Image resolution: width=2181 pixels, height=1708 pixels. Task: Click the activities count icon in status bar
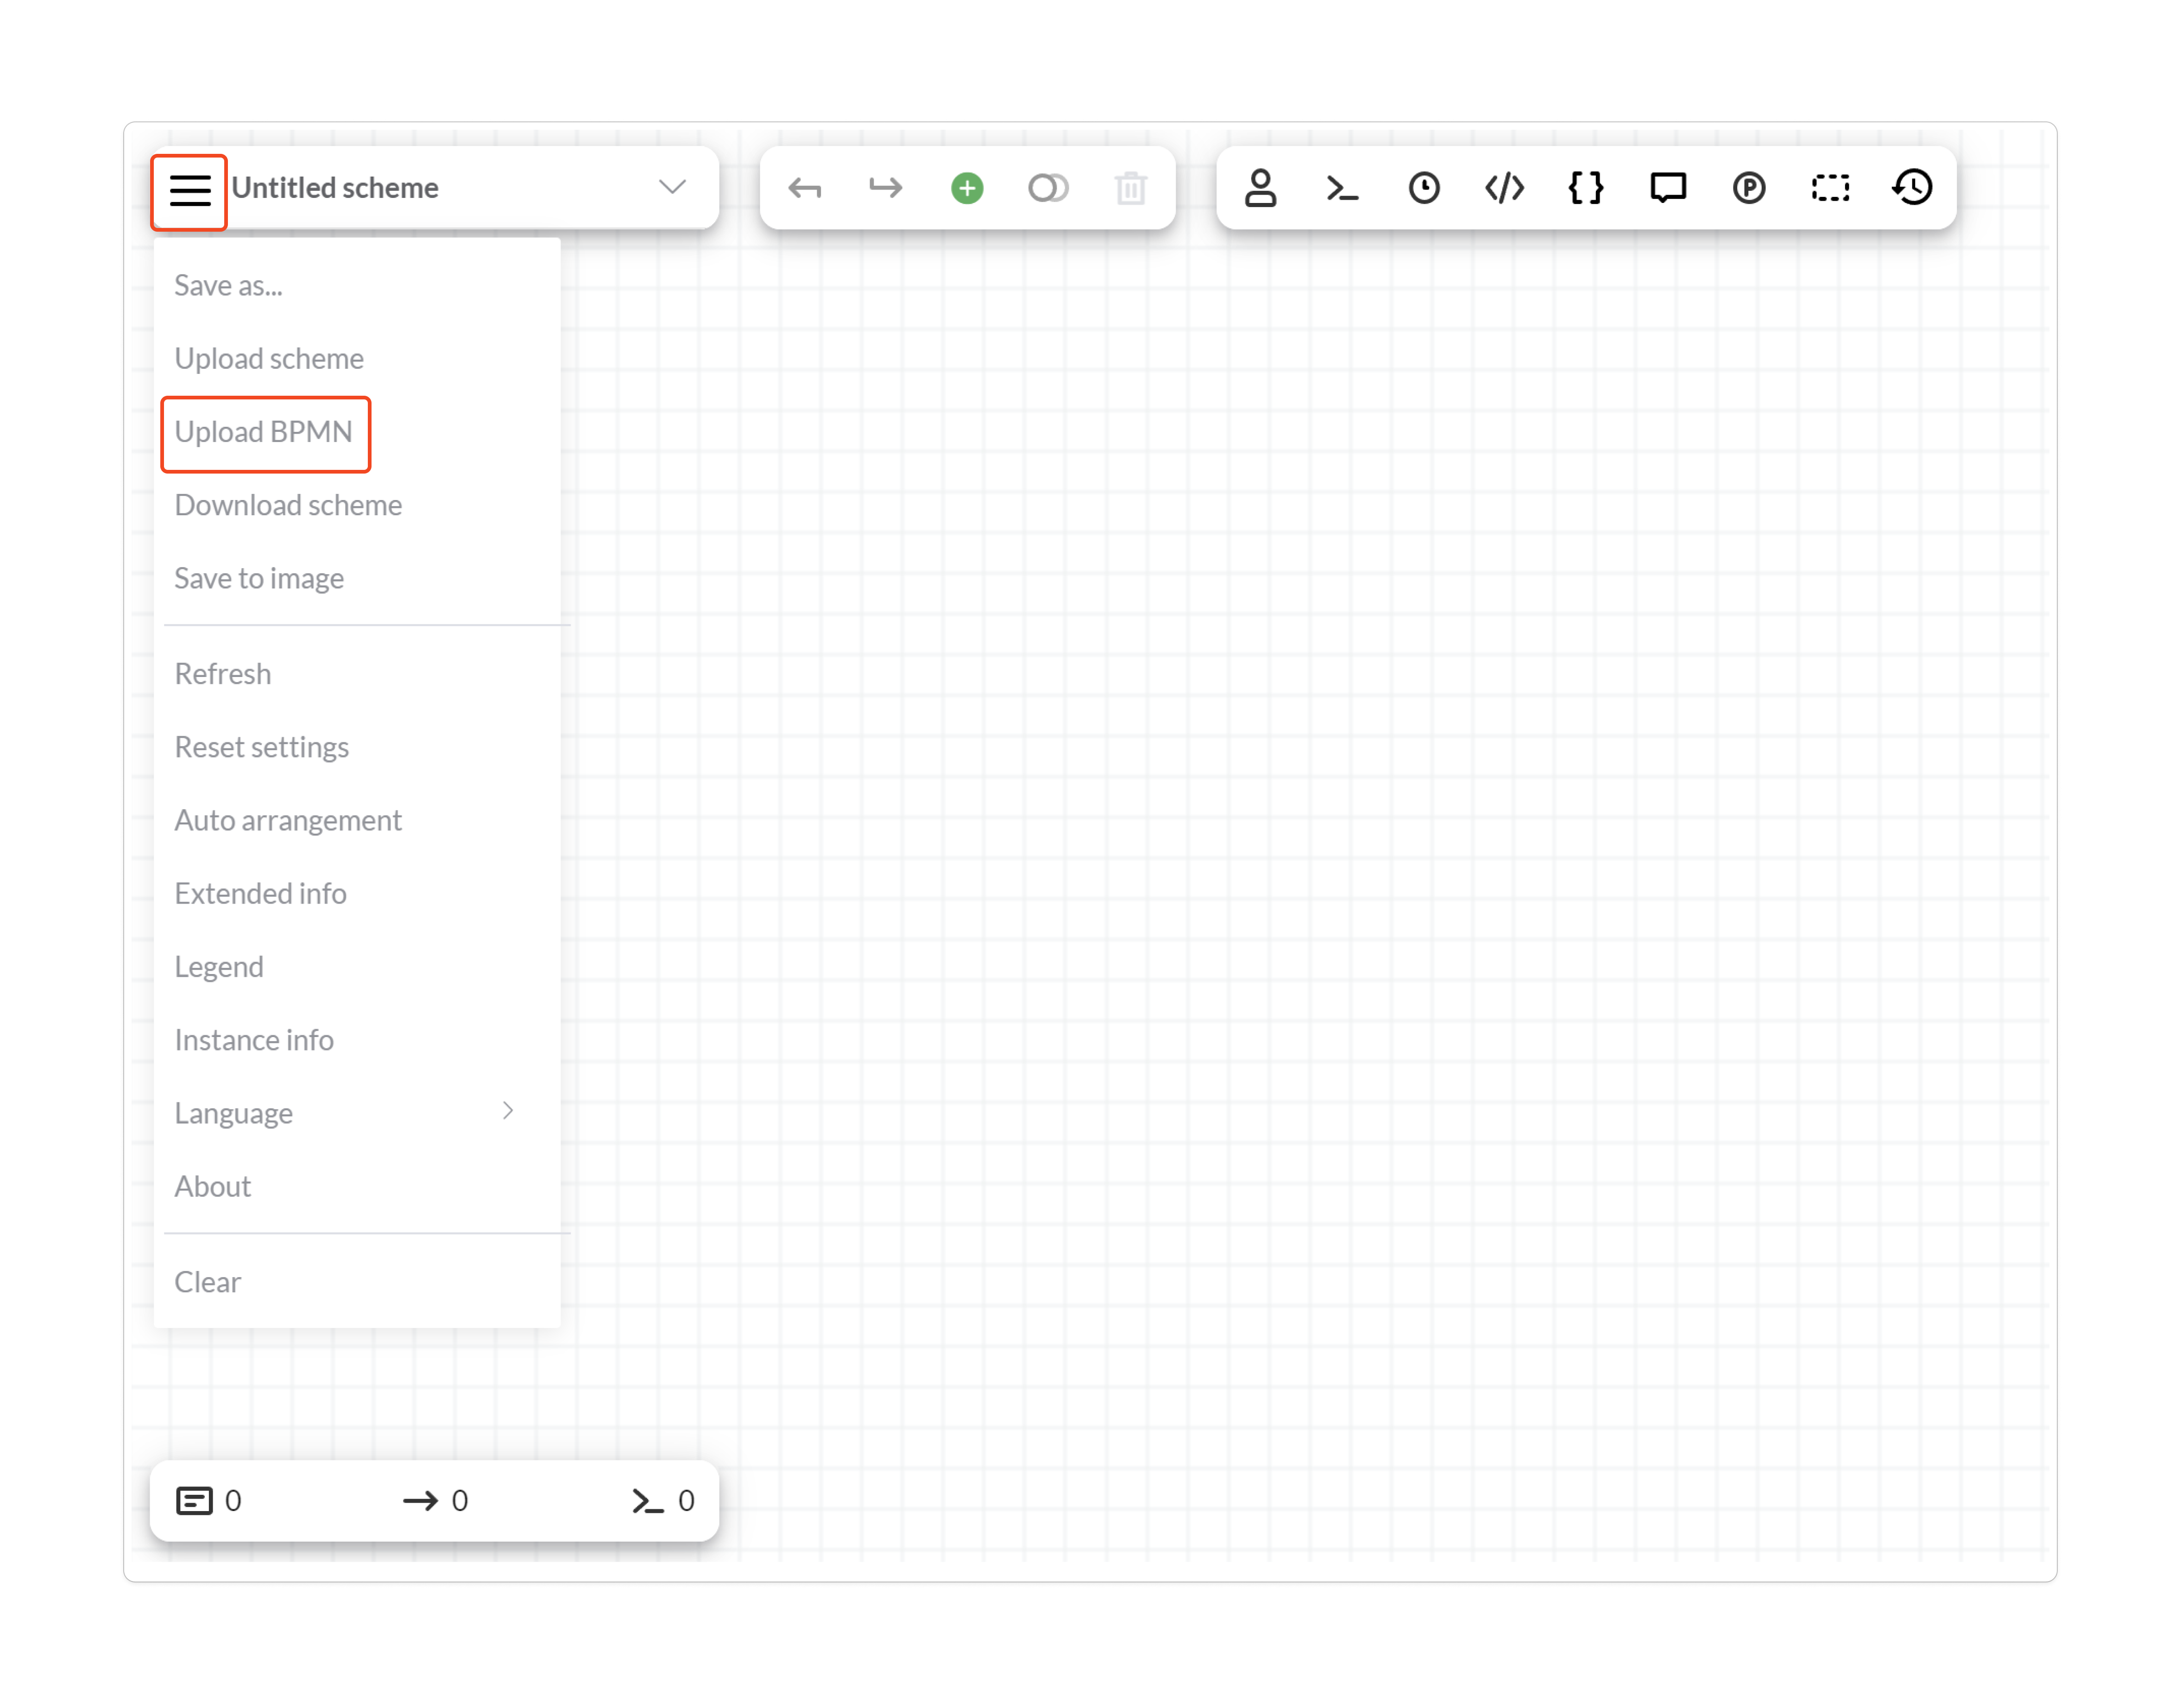pos(194,1501)
